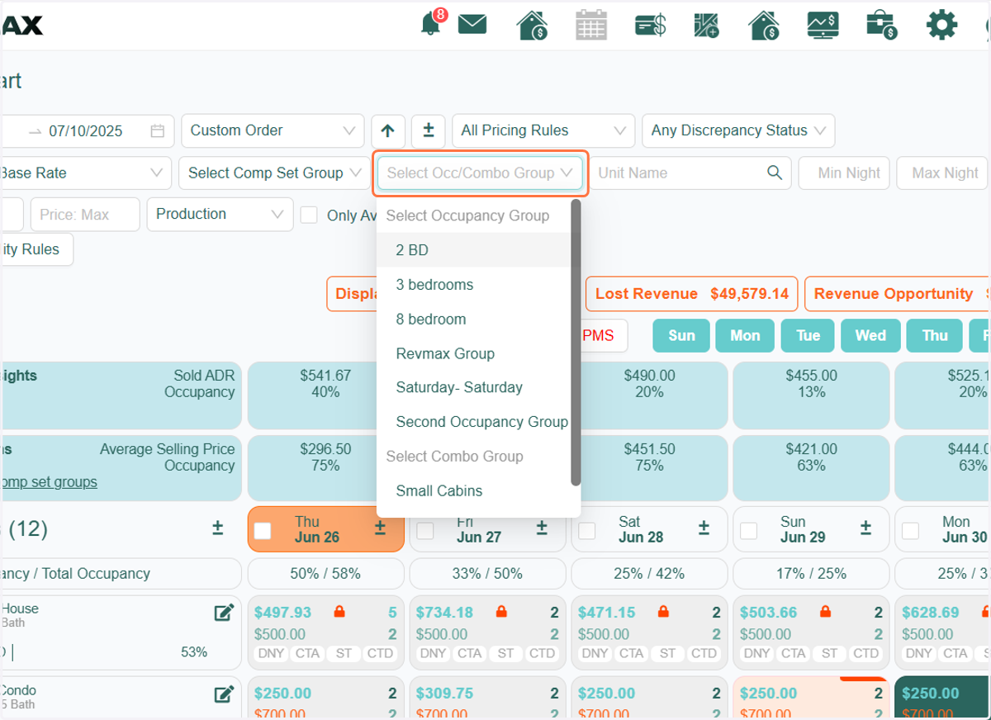991x720 pixels.
Task: Toggle the Tue weekday filter
Action: pos(808,335)
